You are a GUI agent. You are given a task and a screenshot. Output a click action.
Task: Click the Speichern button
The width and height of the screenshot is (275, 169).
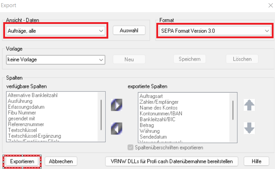click(x=190, y=59)
